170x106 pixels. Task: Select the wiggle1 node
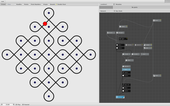point(123,39)
